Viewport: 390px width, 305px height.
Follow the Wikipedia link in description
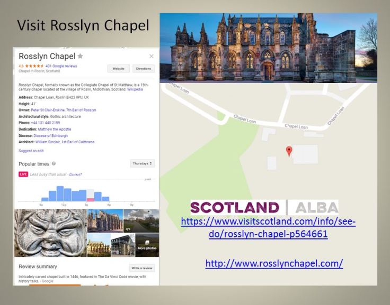(135, 89)
